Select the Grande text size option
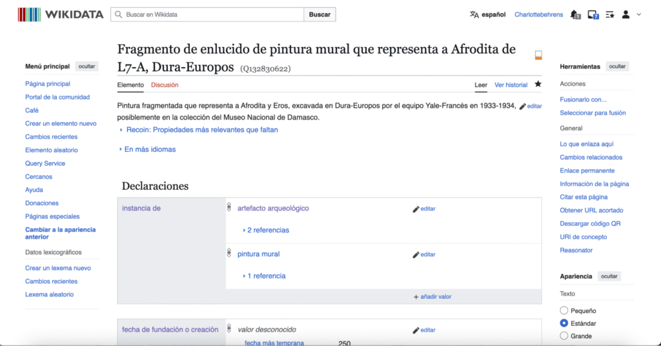The height and width of the screenshot is (346, 661). pos(564,336)
